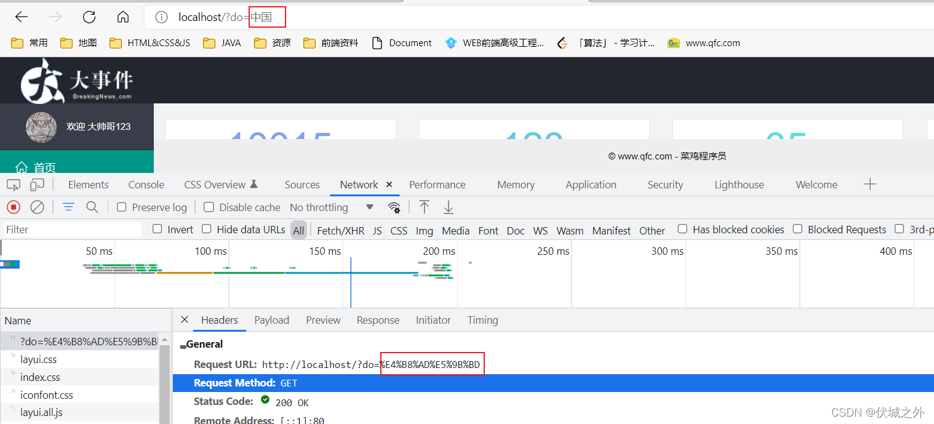Viewport: 934px width, 424px height.
Task: Click the user avatar for 大帅哥123
Action: click(x=41, y=127)
